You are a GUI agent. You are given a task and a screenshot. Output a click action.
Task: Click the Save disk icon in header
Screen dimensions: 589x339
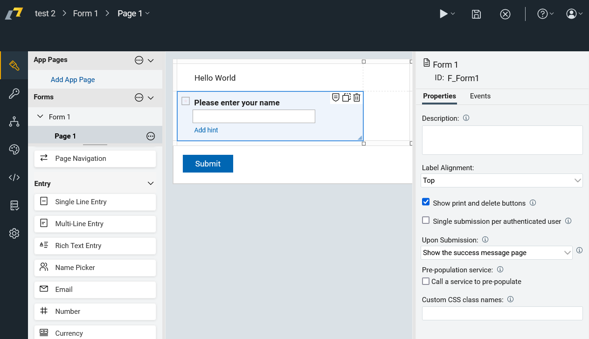click(x=476, y=14)
